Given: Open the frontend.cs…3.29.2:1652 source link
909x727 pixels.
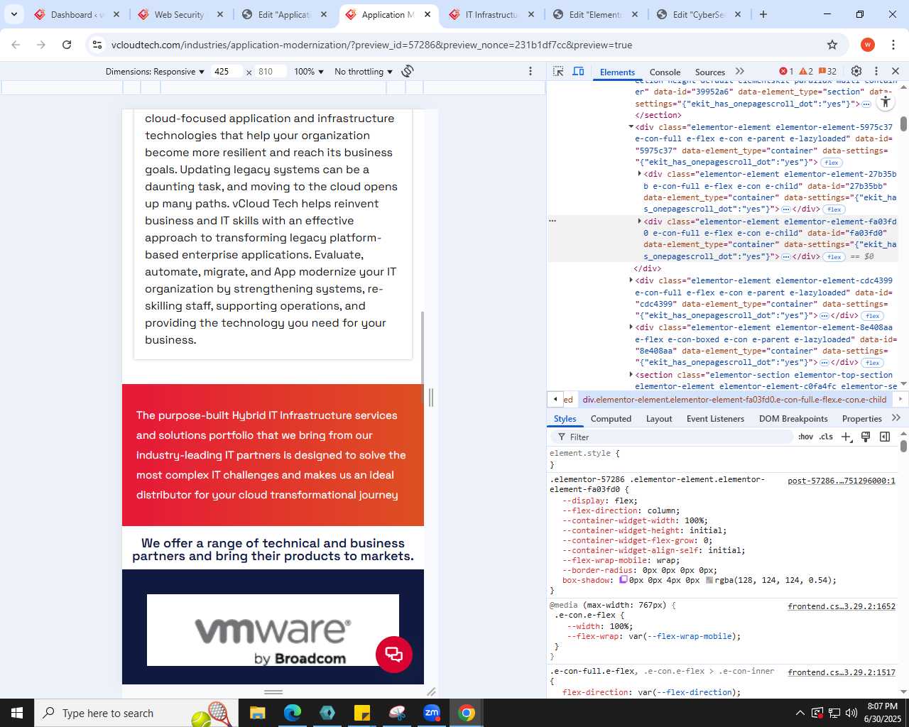Looking at the screenshot, I should (x=842, y=606).
